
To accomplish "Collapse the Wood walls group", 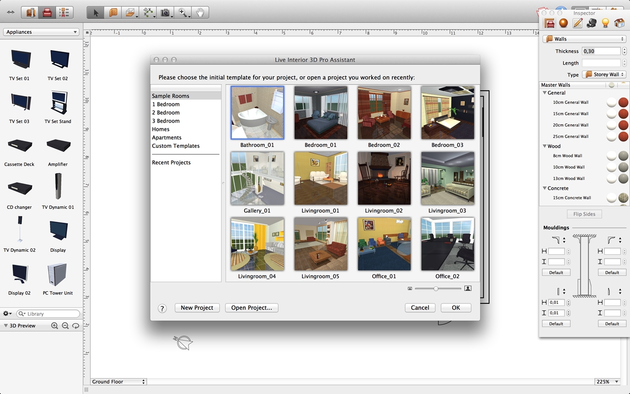I will [x=544, y=146].
